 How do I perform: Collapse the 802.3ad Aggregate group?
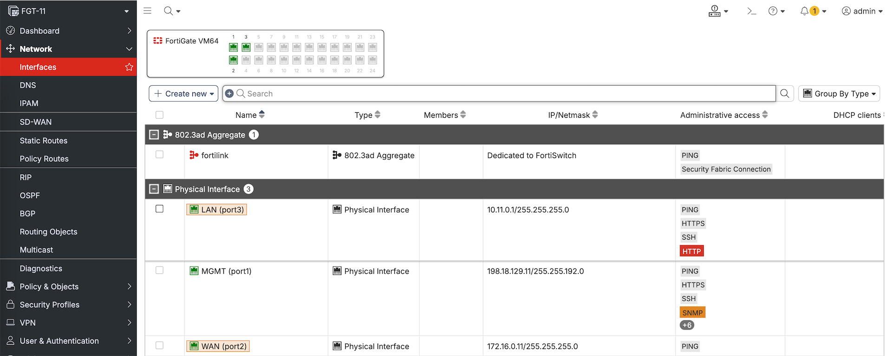[x=154, y=135]
